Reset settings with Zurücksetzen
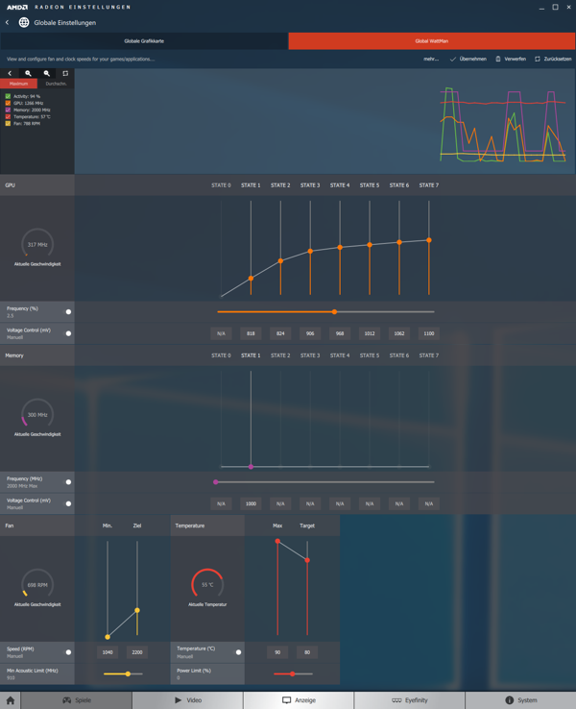Screen dimensions: 576x709 click(x=553, y=59)
